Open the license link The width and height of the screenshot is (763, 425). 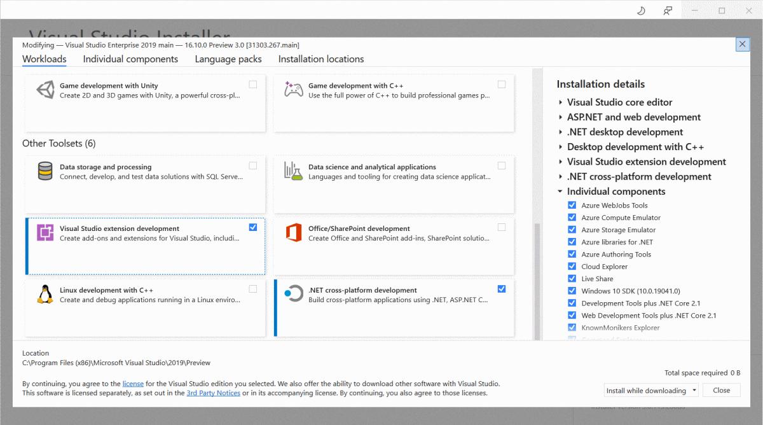133,384
